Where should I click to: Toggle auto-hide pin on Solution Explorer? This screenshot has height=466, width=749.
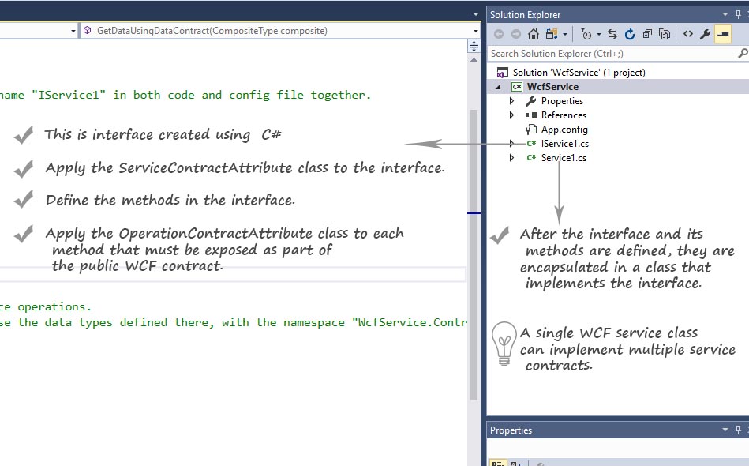[738, 14]
